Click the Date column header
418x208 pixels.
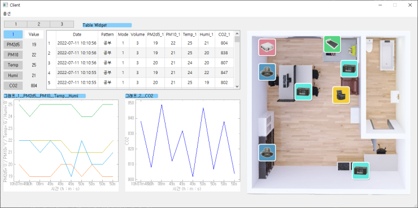pyautogui.click(x=77, y=34)
